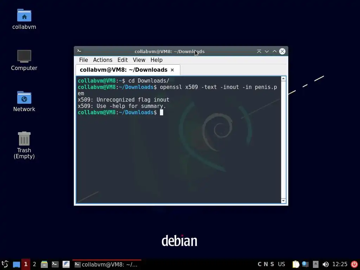Launch the file manager from the taskbar
360x270 pixels.
point(44,264)
